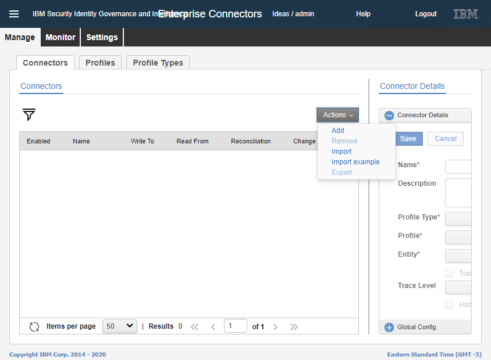The image size is (491, 360).
Task: Go to the next page with the right arrow
Action: [x=275, y=326]
